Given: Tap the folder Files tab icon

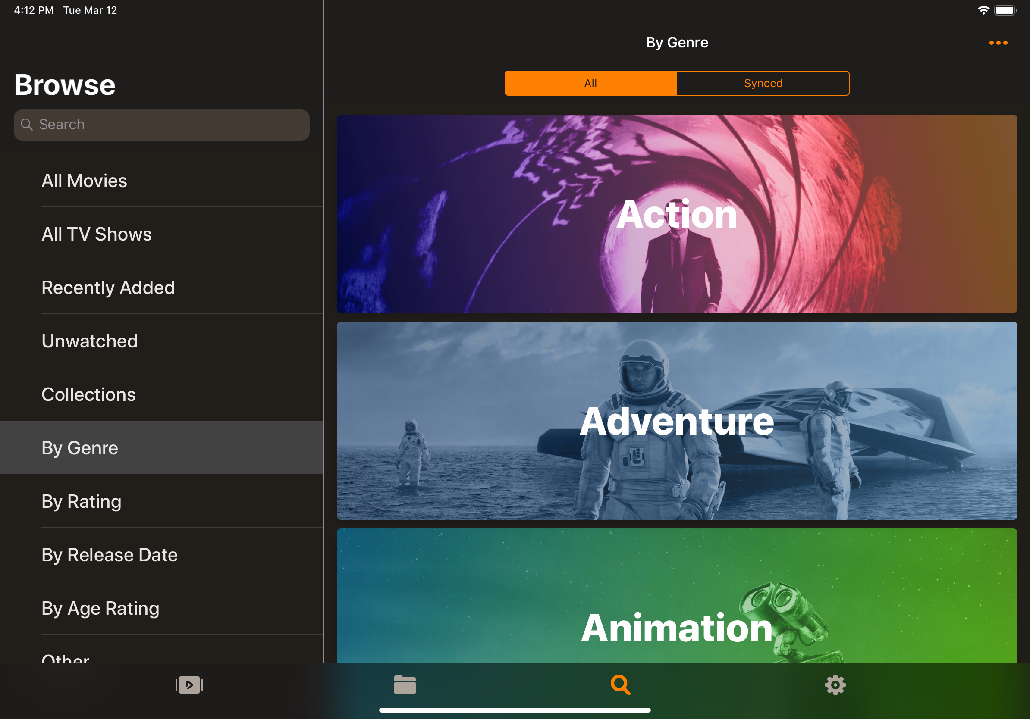Looking at the screenshot, I should [x=405, y=685].
